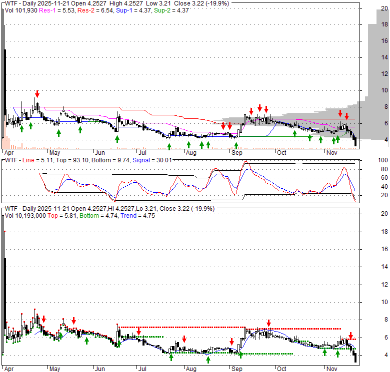Click the late-May green buy arrow, lower chart
Screen dimensions: 390x372
pos(86,341)
